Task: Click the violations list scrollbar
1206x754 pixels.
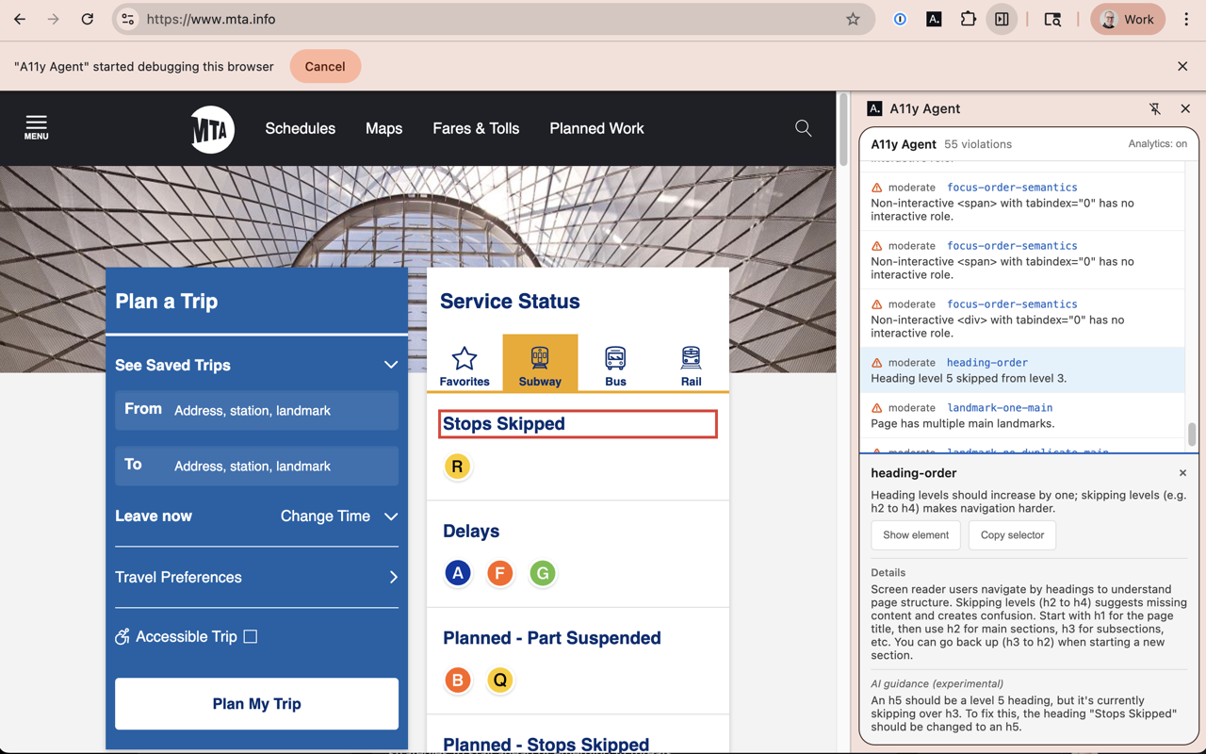Action: [x=1192, y=434]
